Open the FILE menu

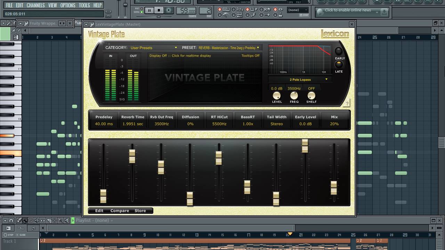[x=9, y=5]
